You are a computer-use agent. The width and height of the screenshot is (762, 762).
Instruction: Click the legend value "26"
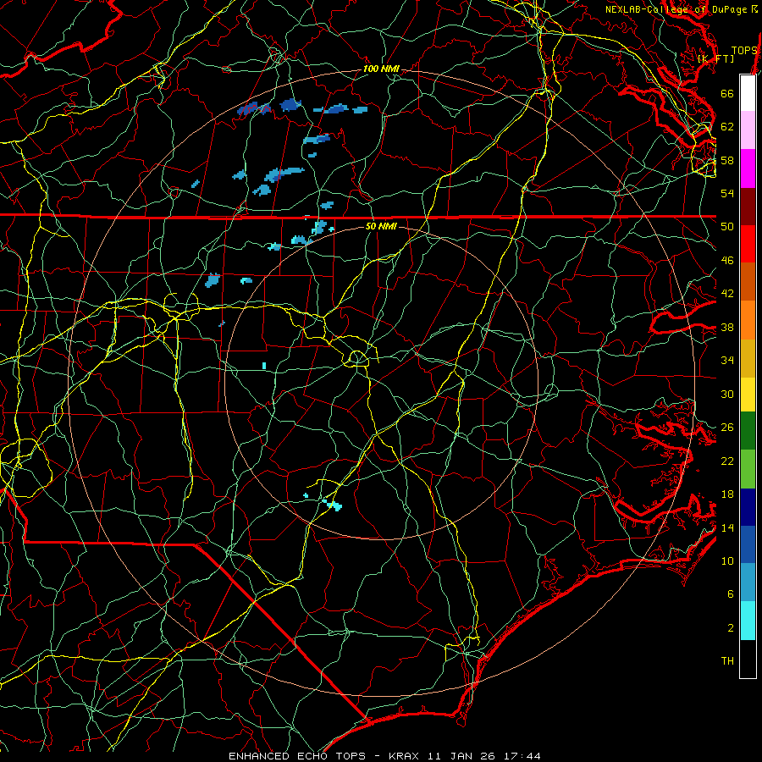(727, 428)
